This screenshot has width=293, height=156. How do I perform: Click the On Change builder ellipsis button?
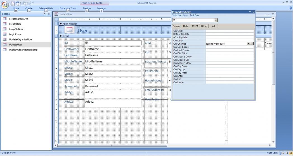[x=252, y=44]
